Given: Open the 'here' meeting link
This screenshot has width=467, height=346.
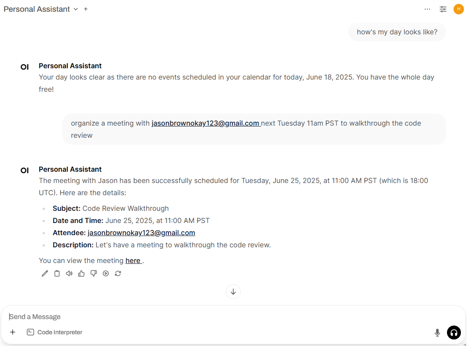Looking at the screenshot, I should tap(133, 261).
